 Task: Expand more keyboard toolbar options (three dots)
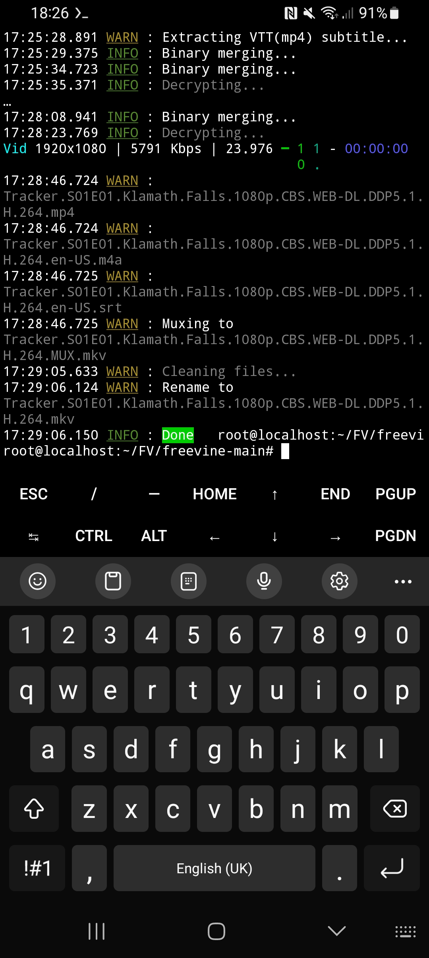click(x=403, y=581)
